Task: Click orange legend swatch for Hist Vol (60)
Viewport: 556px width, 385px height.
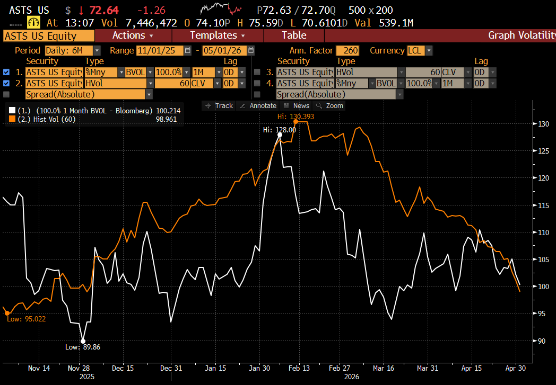Action: click(12, 119)
